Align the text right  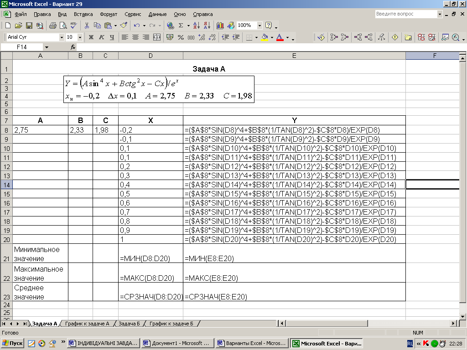(x=145, y=37)
